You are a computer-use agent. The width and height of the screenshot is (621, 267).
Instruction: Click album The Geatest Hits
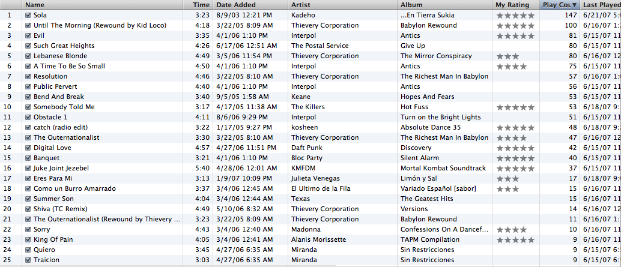(427, 199)
